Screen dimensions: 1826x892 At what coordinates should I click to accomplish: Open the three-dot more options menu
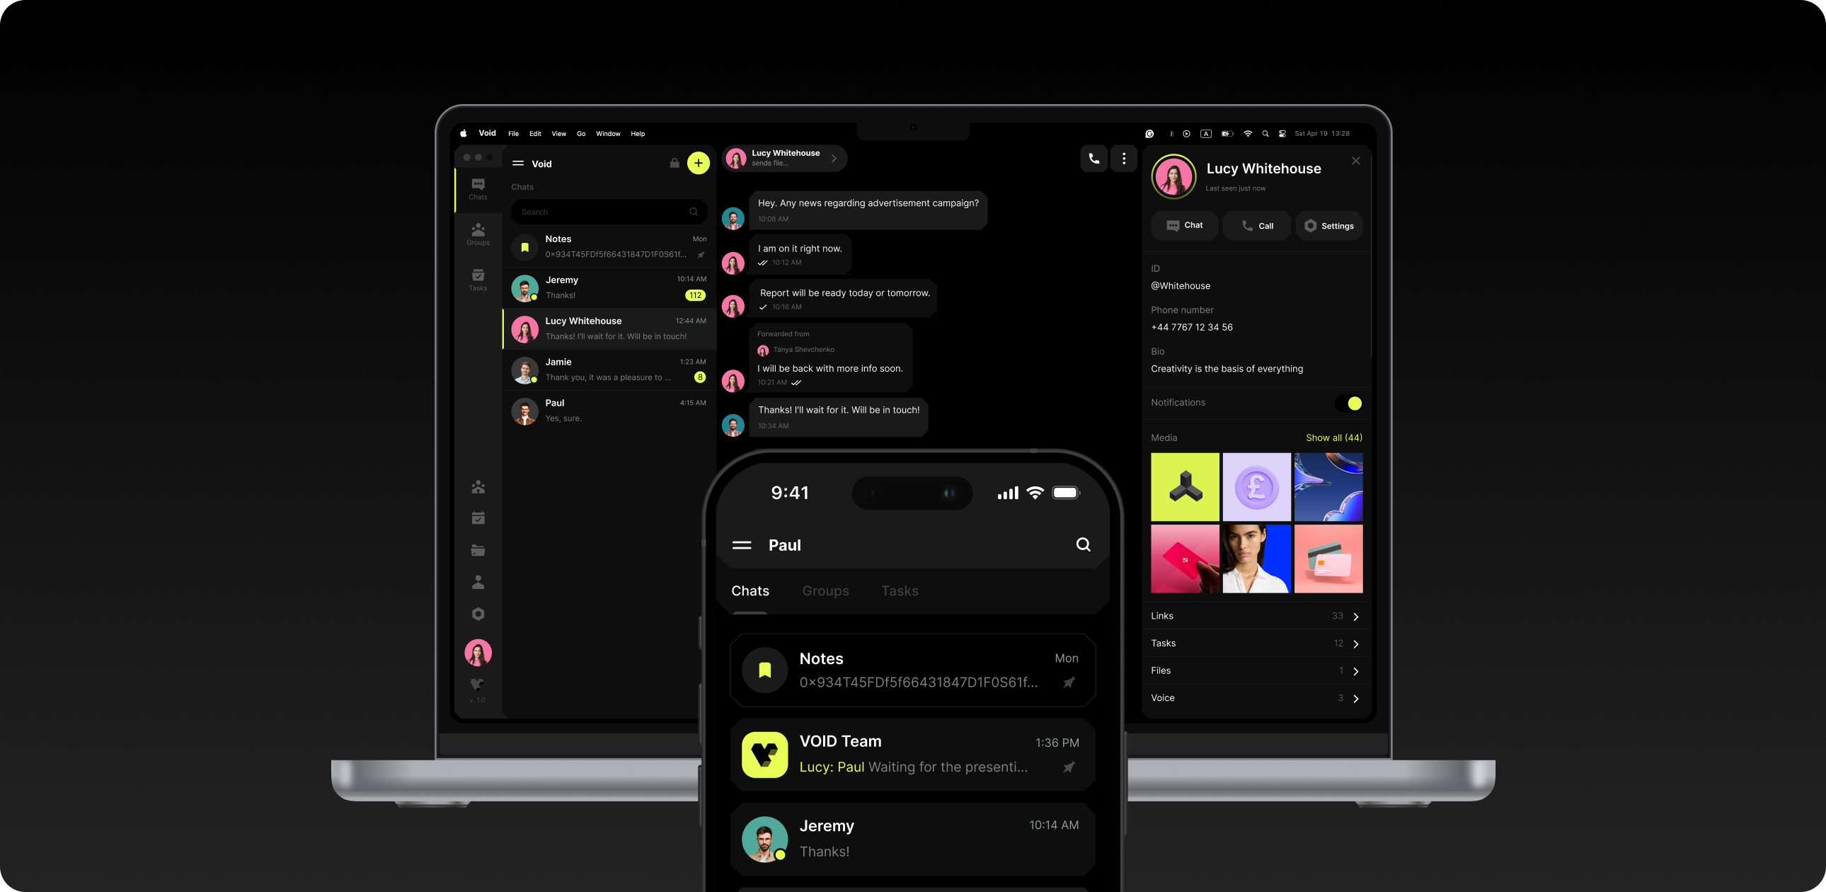[1123, 159]
